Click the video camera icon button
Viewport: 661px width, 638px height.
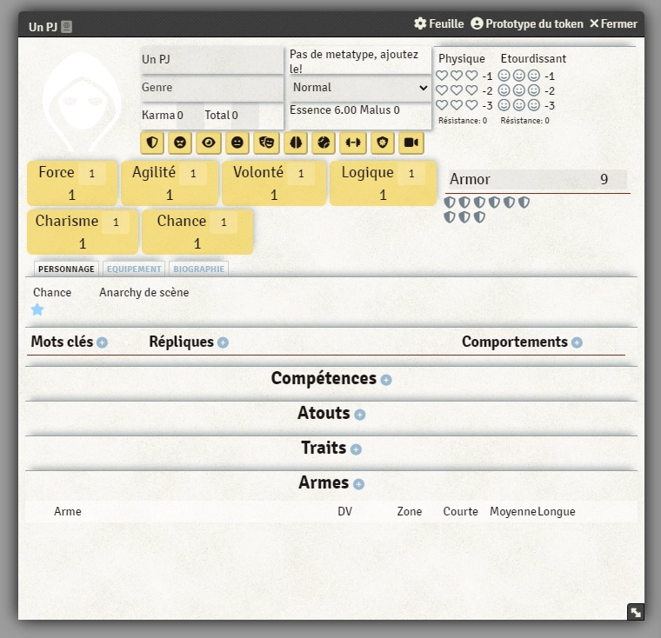point(411,143)
